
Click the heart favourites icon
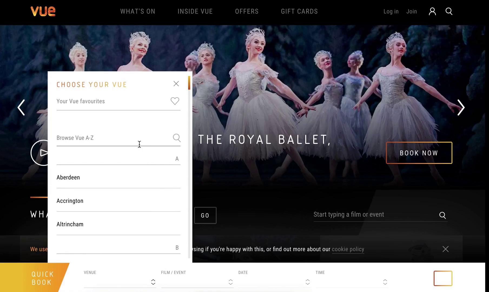click(175, 101)
